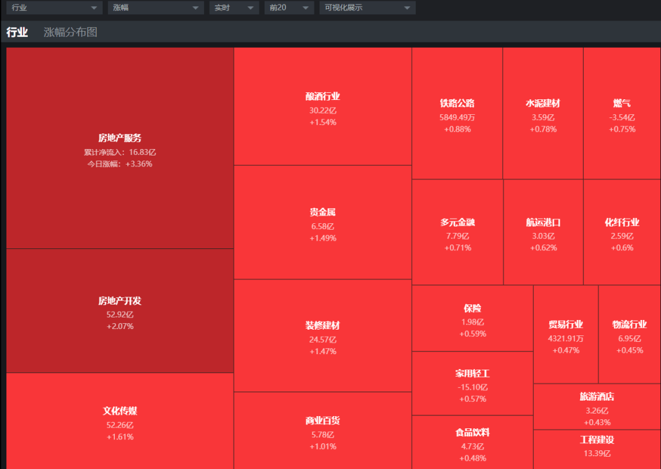Open the 酿酒行业 treemap tile
661x469 pixels.
(322, 106)
